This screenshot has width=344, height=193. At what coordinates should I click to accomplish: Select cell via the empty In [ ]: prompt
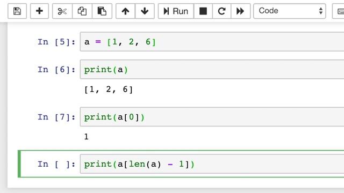(x=56, y=164)
